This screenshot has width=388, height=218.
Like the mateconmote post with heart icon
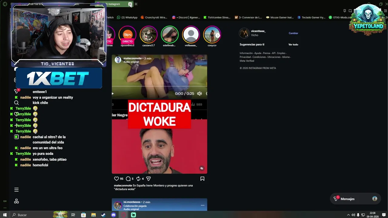click(x=116, y=179)
